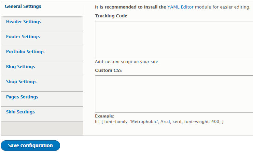Click the h1 font-family example CSS line
Viewport: 253px width, 157px height.
click(x=159, y=121)
